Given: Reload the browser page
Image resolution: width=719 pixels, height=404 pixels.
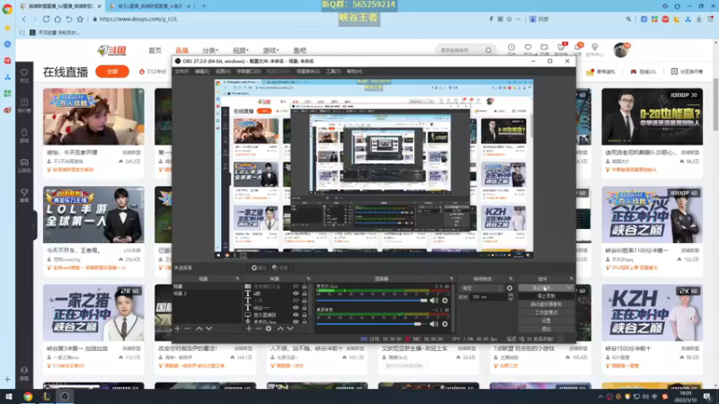Looking at the screenshot, I should tap(47, 19).
